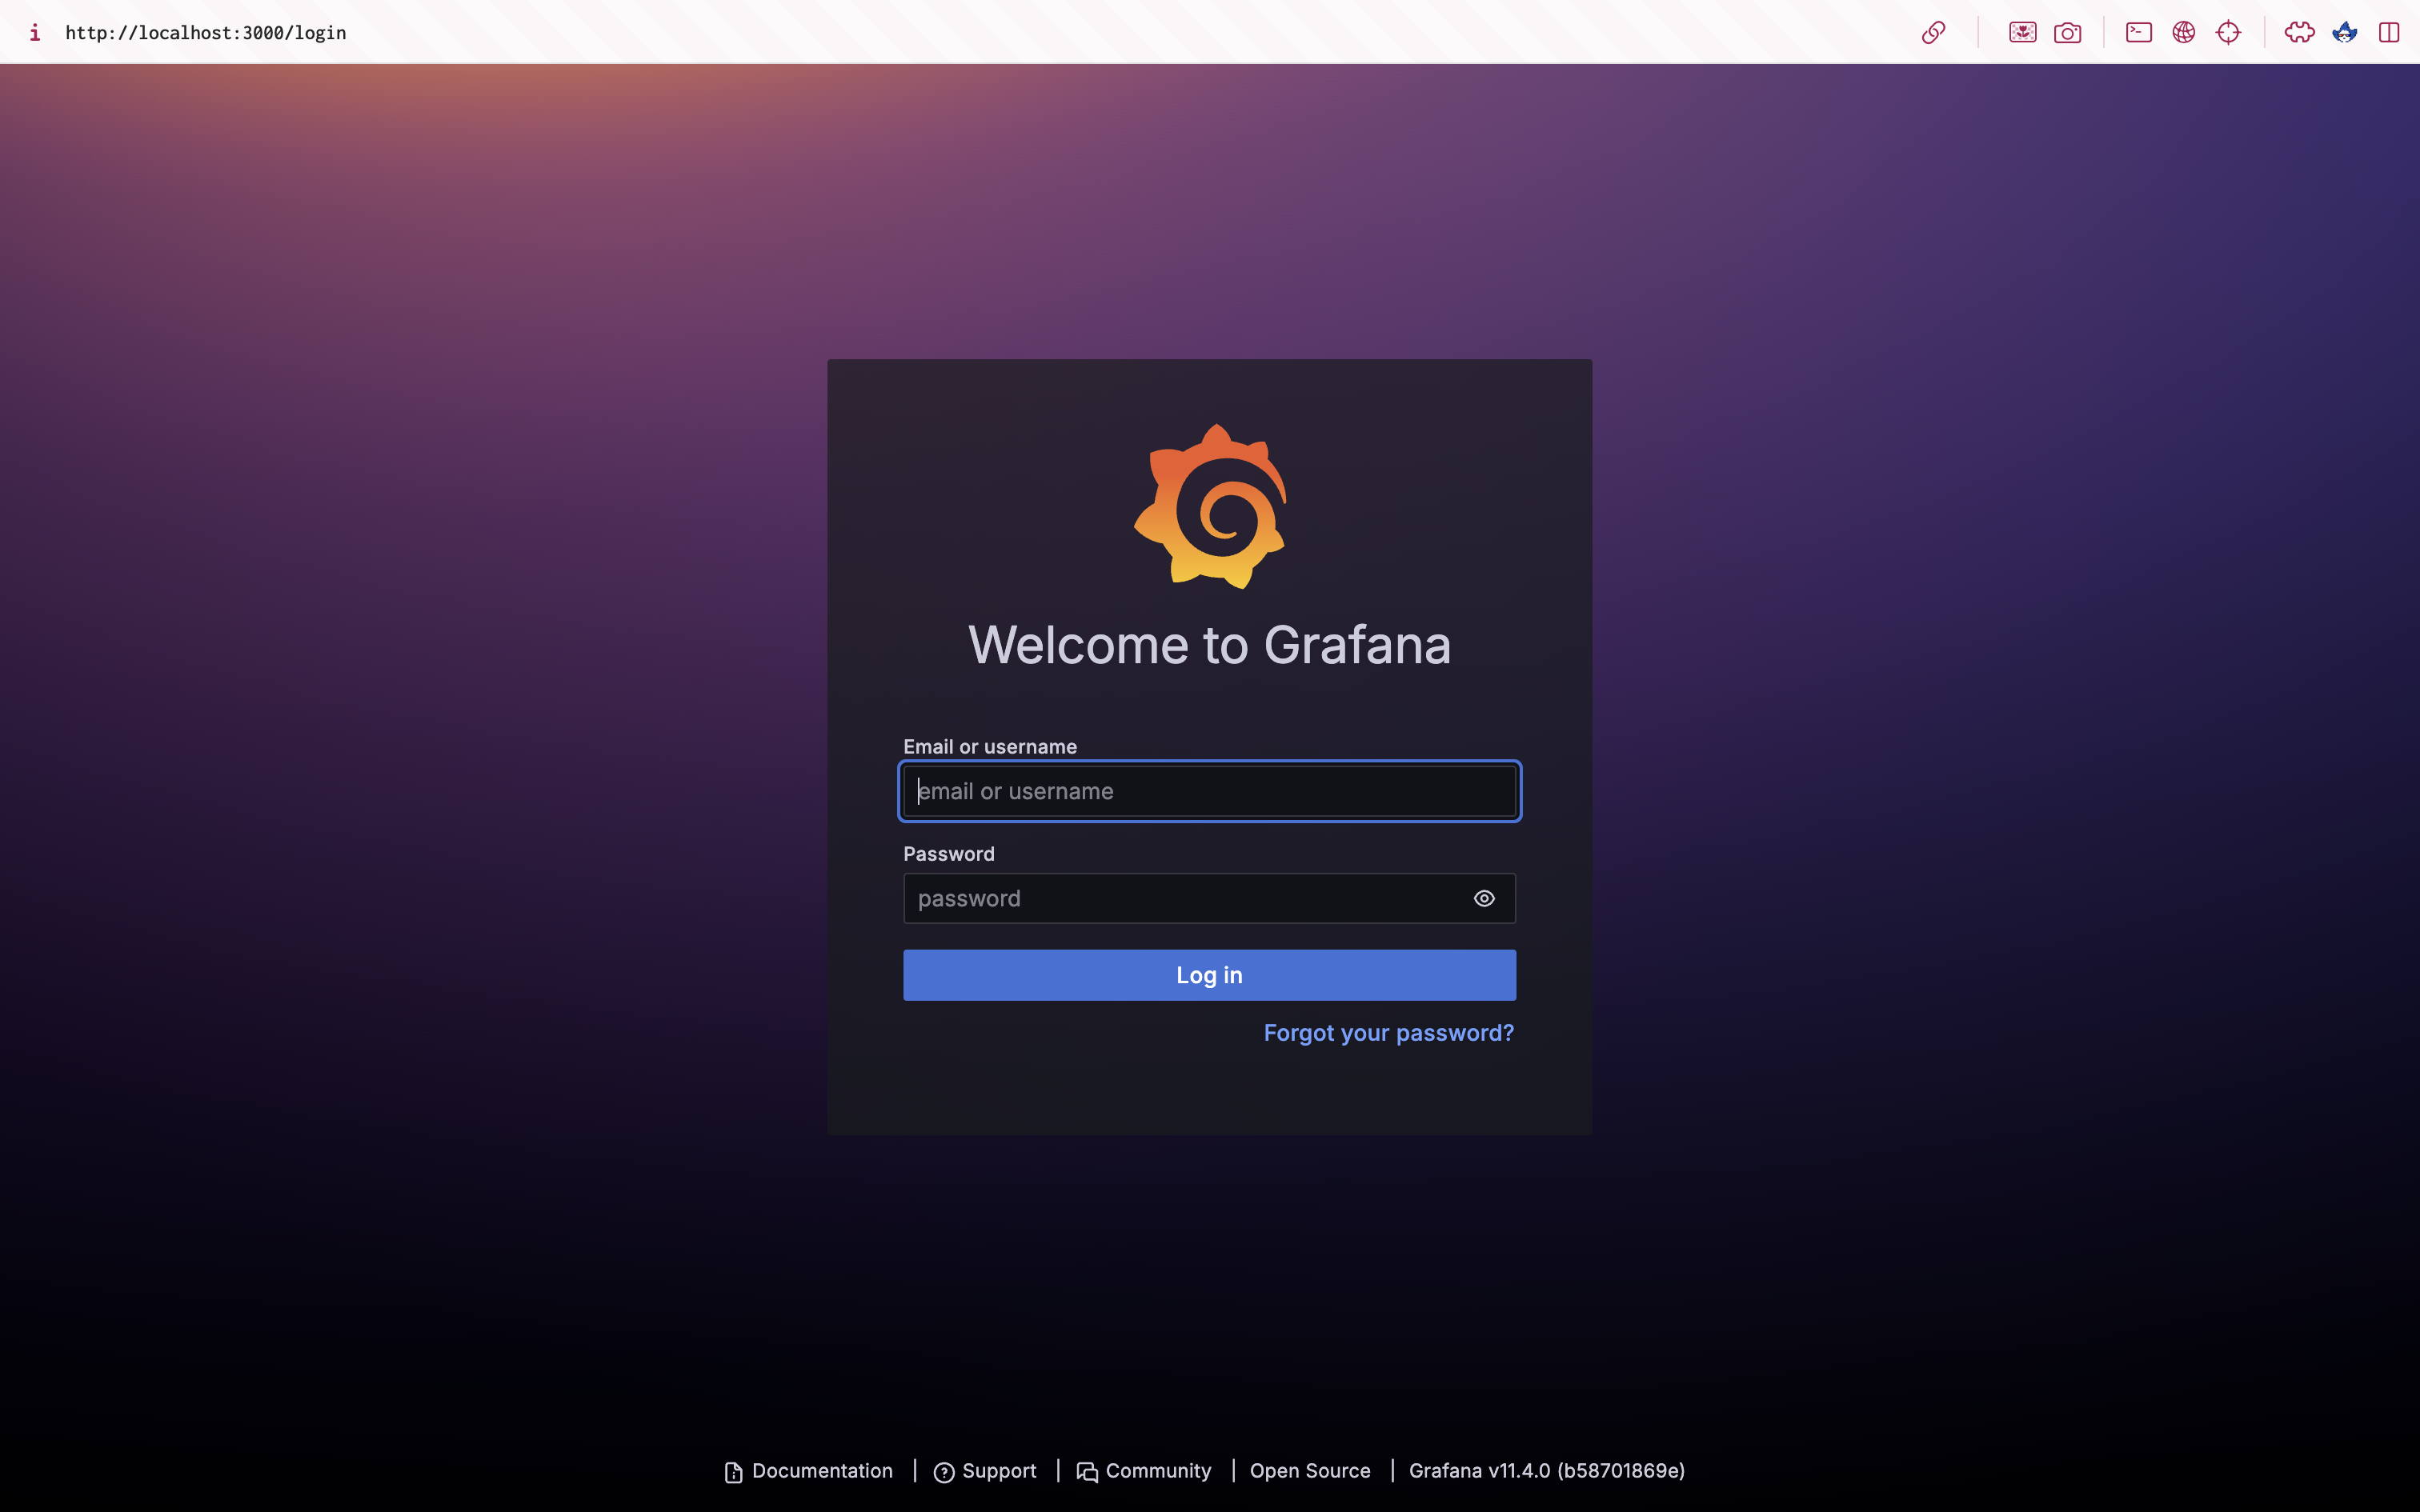Click the copy link chain icon

[x=1933, y=32]
